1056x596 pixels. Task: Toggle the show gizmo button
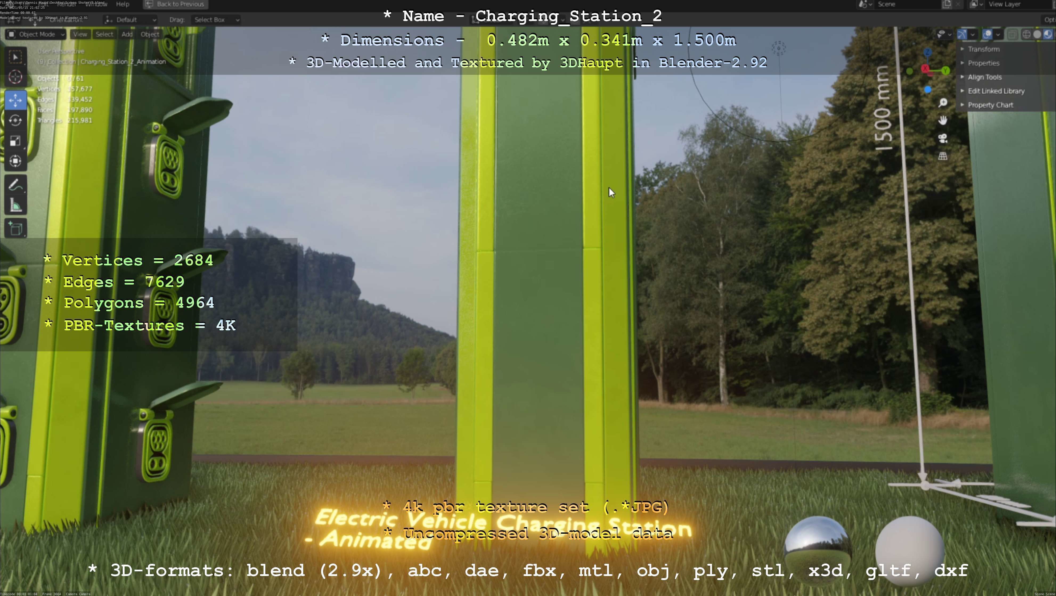coord(963,34)
